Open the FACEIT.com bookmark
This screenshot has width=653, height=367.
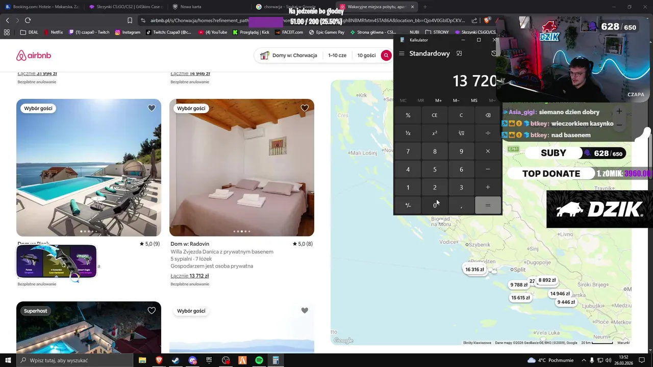click(x=288, y=32)
